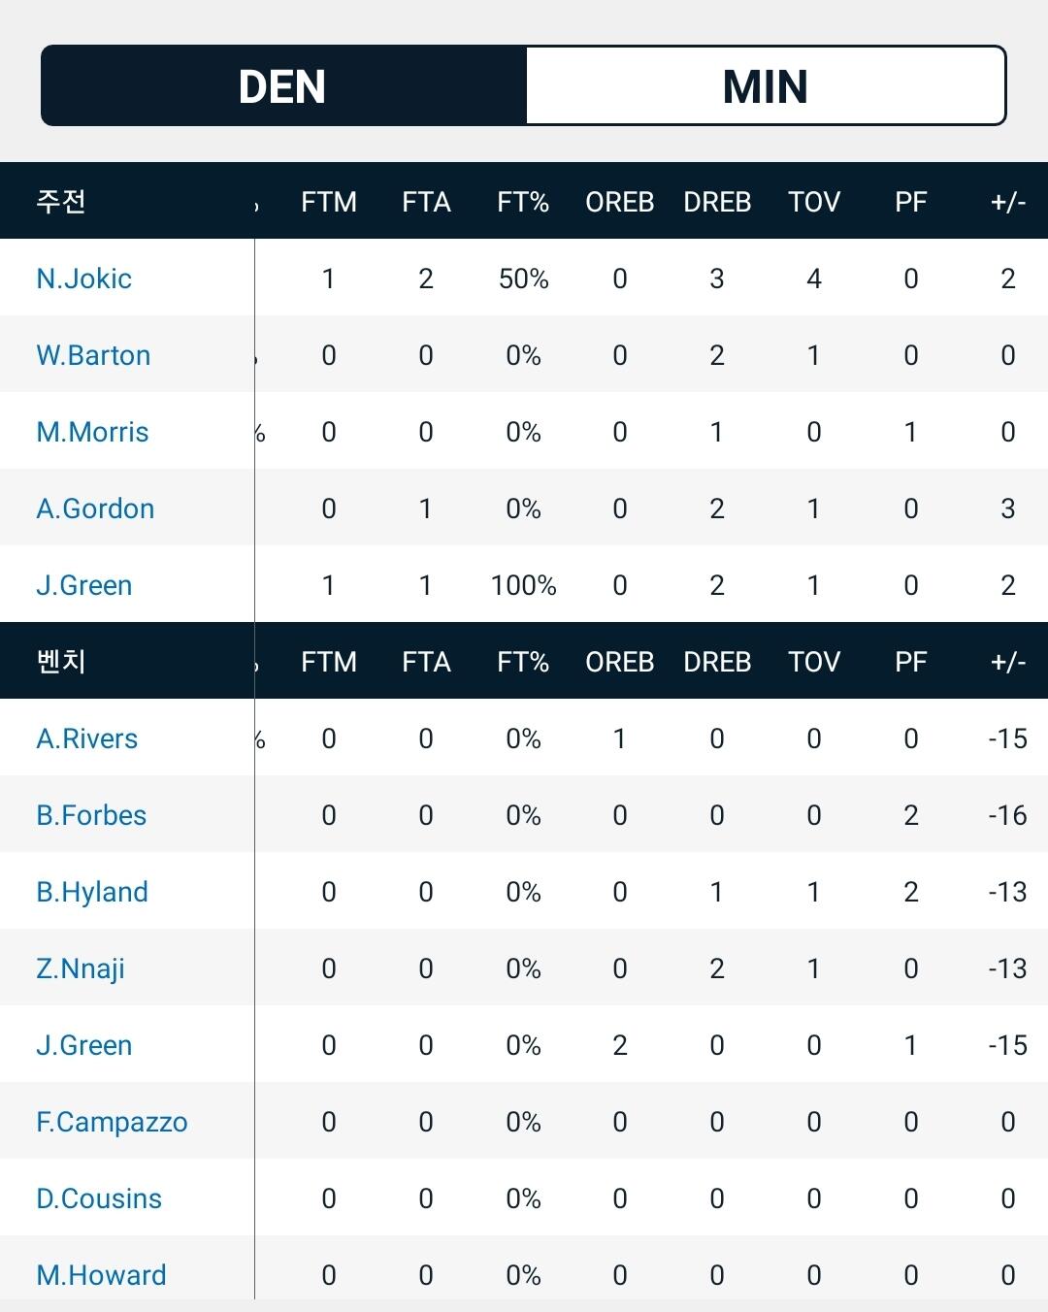Open starter J.Green link under 주전
The image size is (1048, 1312).
point(83,585)
